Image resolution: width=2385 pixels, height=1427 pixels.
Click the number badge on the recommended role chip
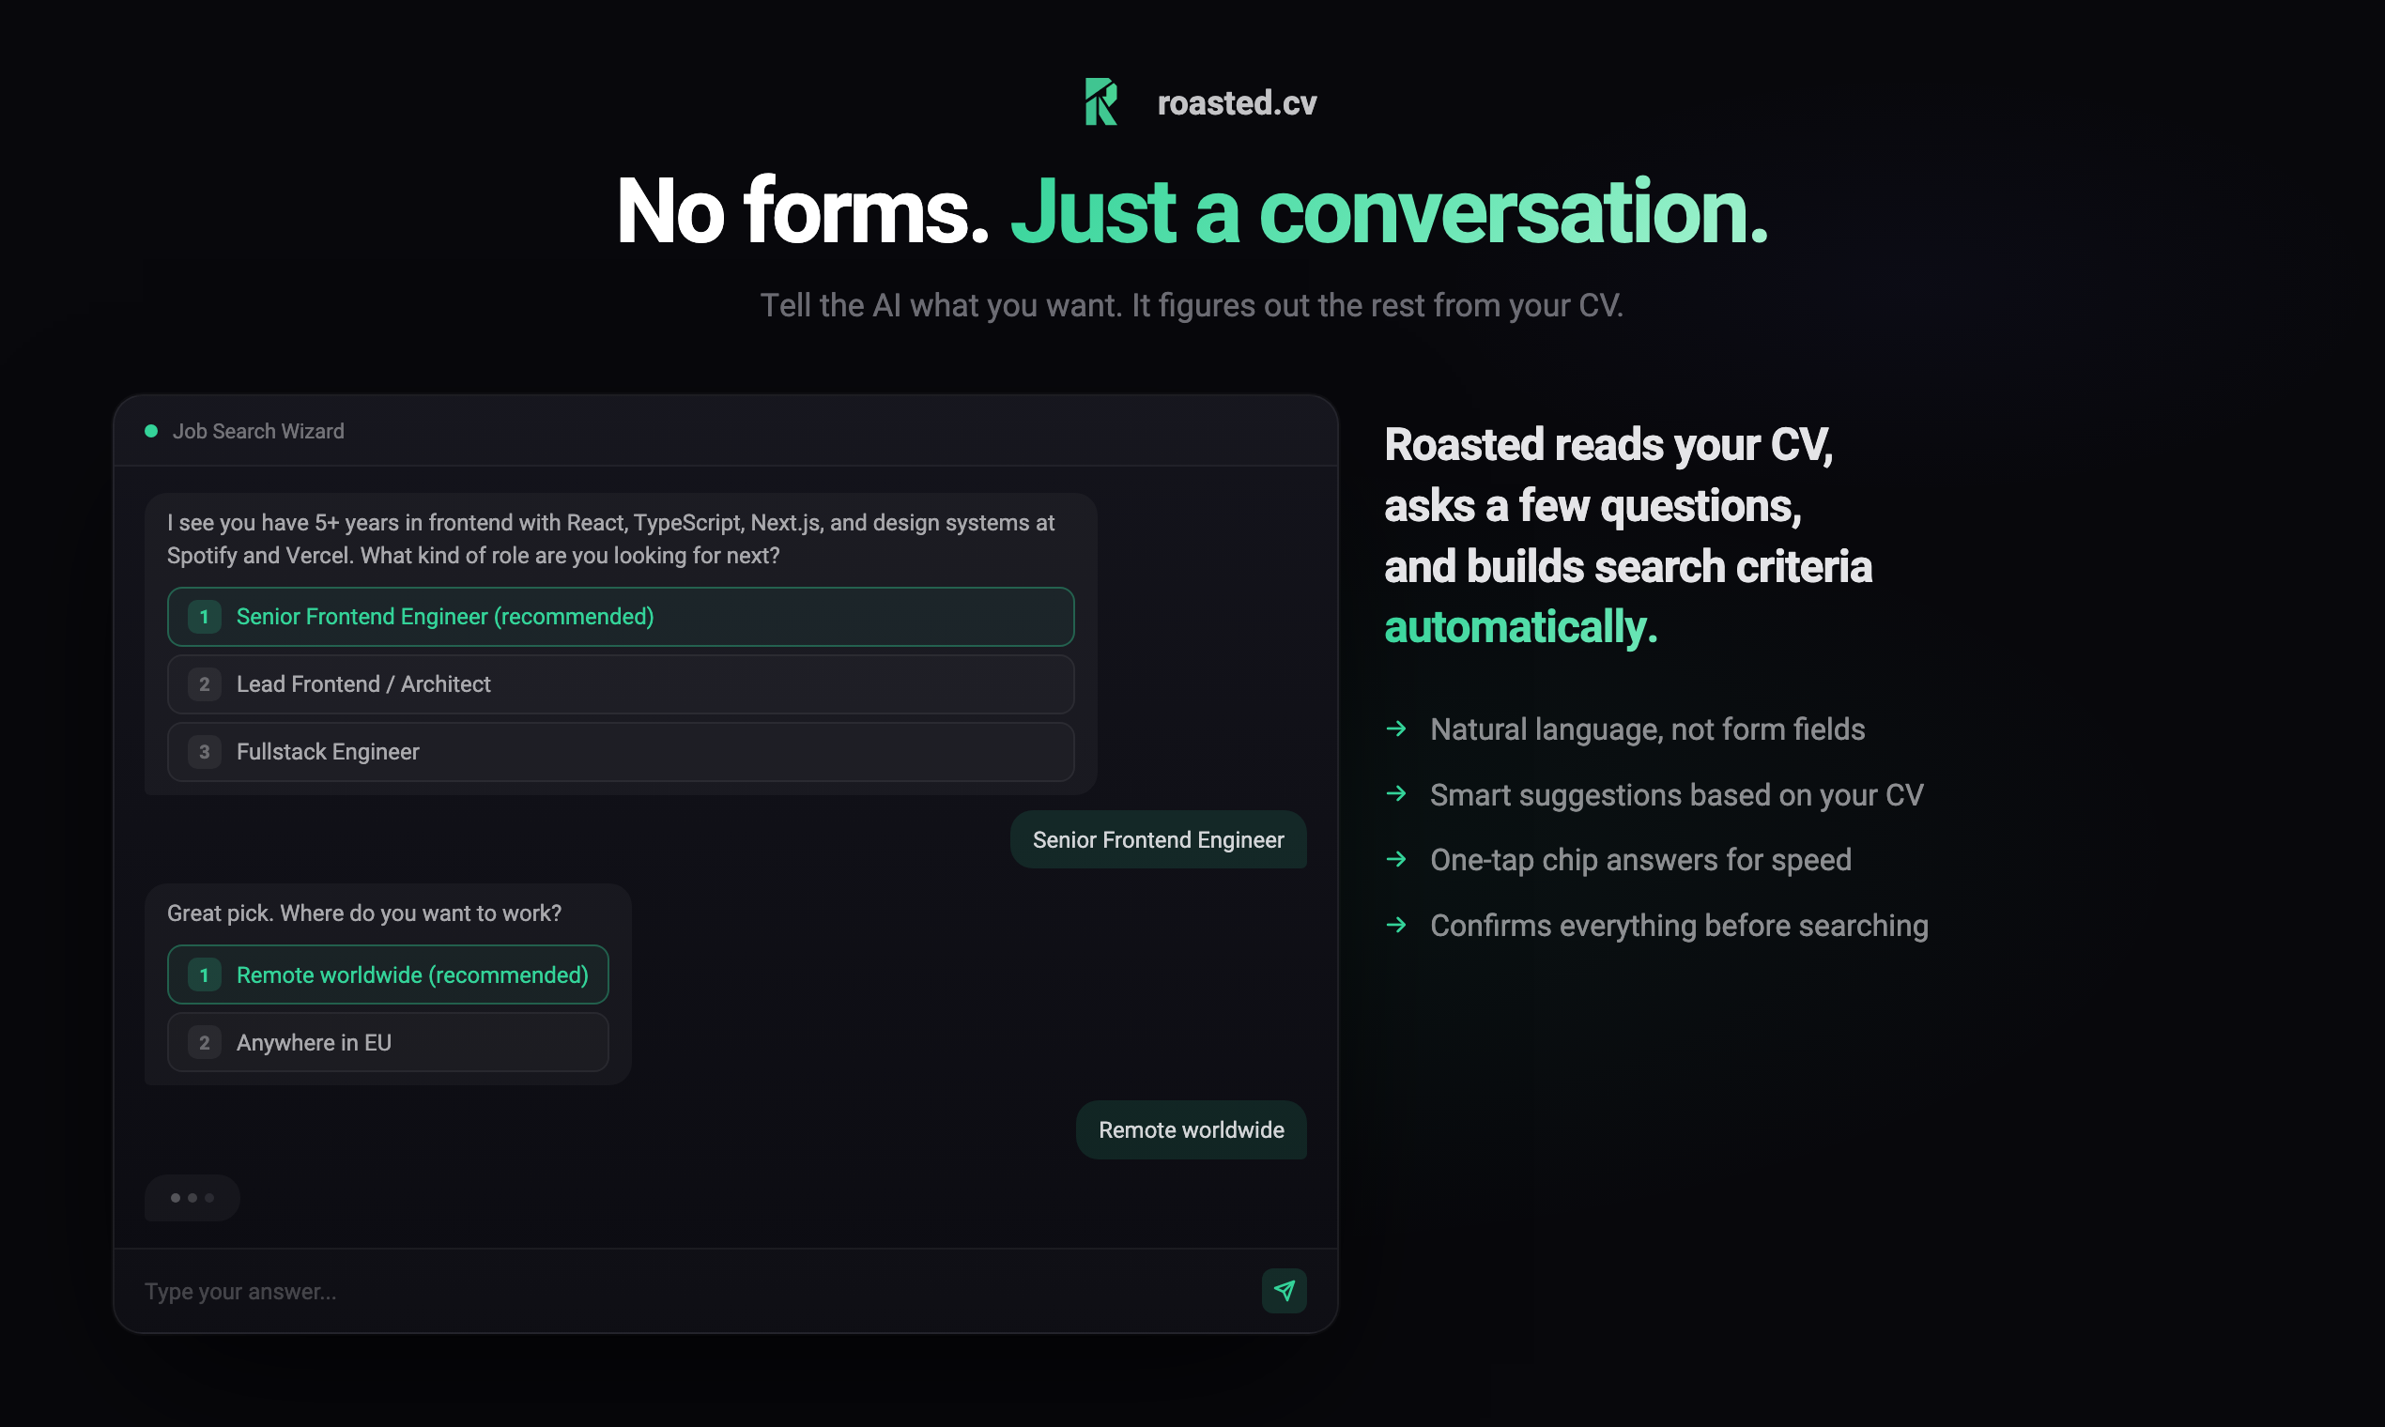tap(204, 617)
